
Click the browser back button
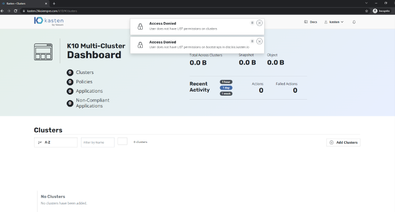tap(2, 11)
